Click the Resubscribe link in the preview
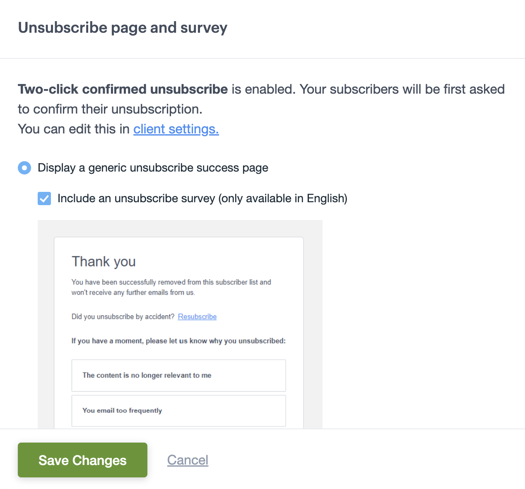The height and width of the screenshot is (489, 525). pos(197,316)
